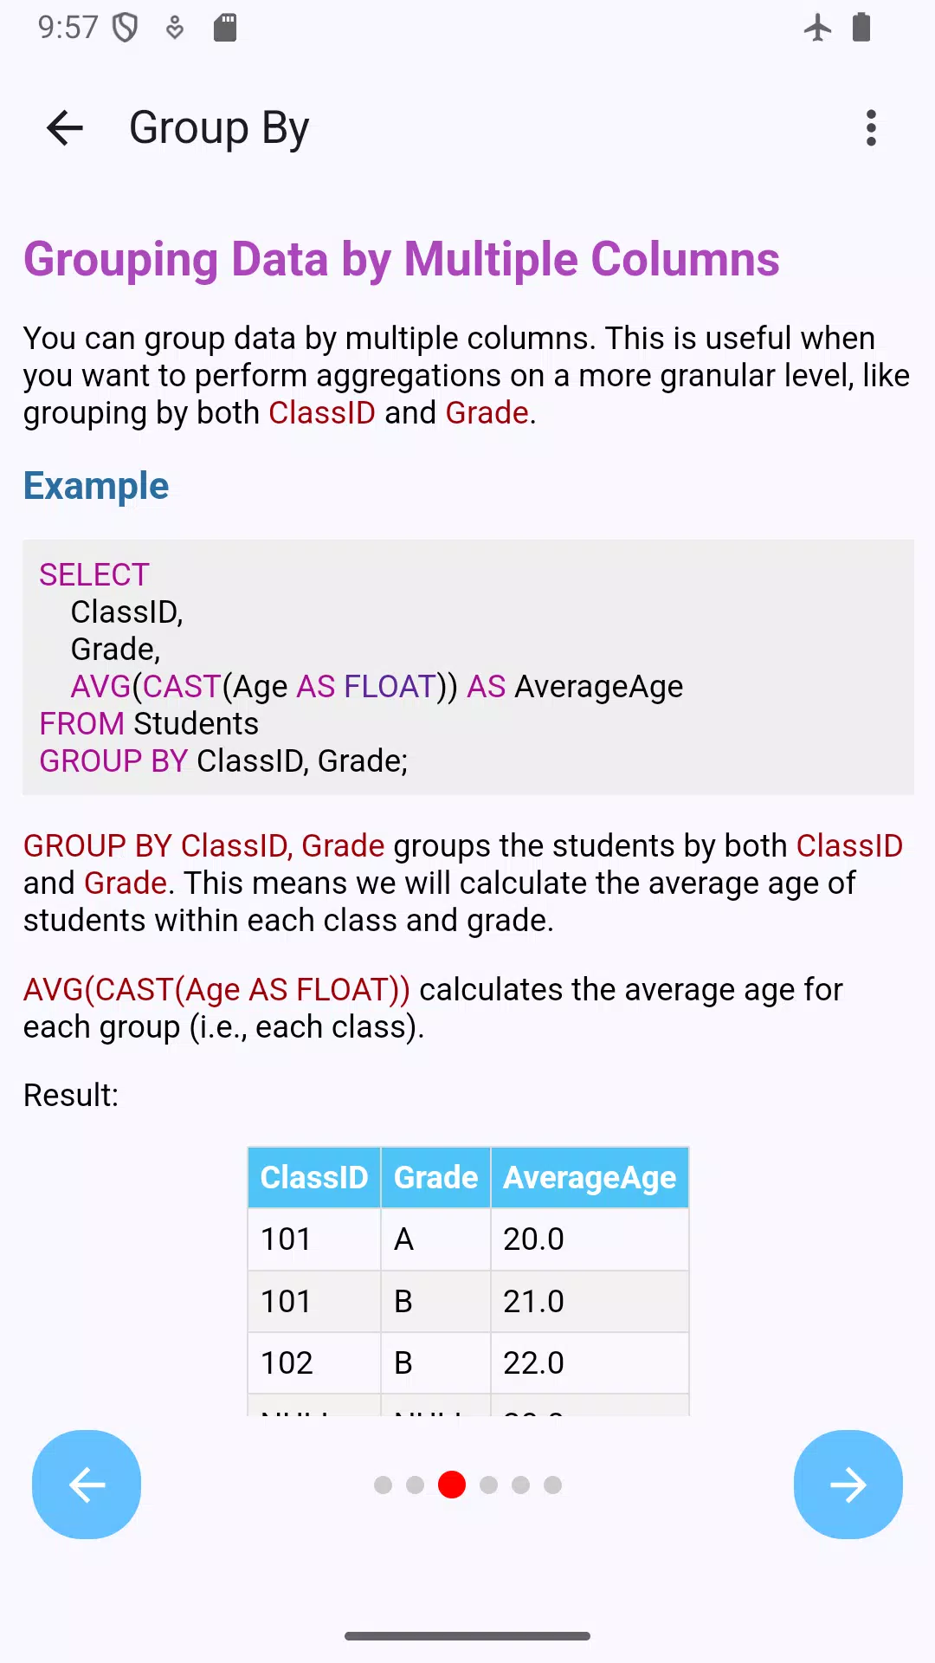The height and width of the screenshot is (1663, 935).
Task: Select the active red page dot
Action: click(452, 1485)
